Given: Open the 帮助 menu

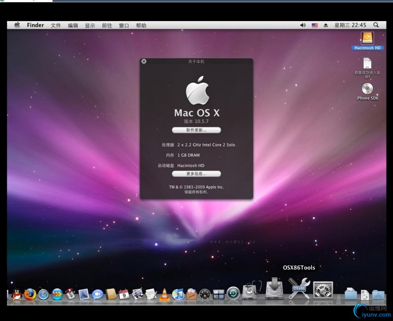Looking at the screenshot, I should tap(141, 25).
